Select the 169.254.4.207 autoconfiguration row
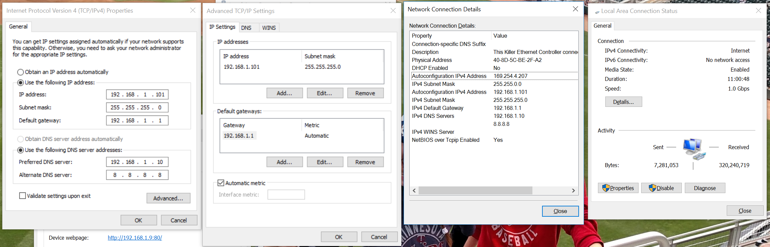 point(494,76)
